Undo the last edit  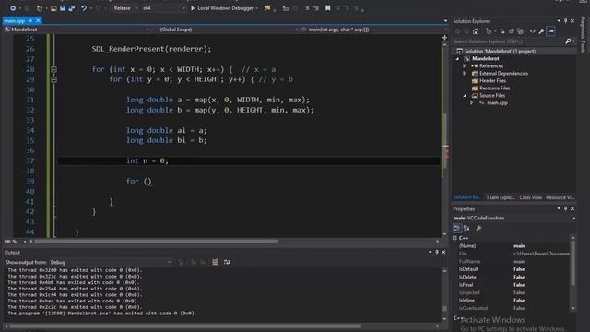click(x=84, y=8)
